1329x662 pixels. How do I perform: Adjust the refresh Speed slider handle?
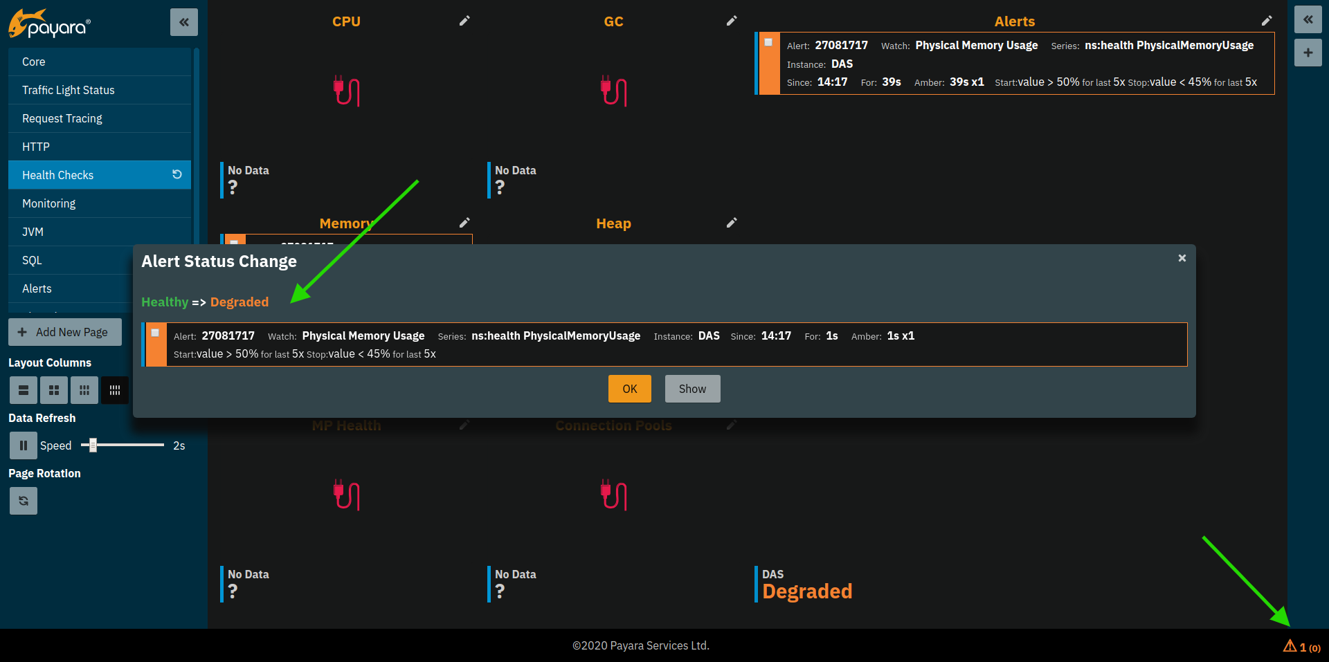coord(93,445)
